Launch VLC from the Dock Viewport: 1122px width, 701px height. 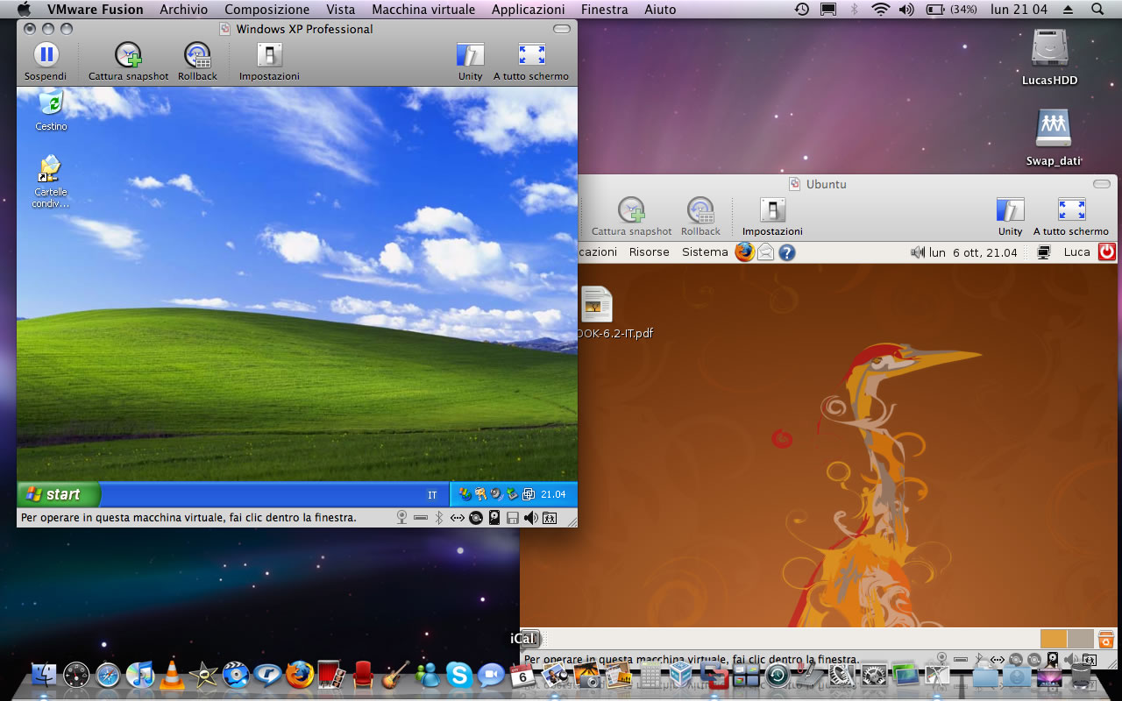(x=172, y=675)
